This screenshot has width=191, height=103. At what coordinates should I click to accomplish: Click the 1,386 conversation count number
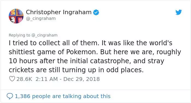(x=22, y=96)
